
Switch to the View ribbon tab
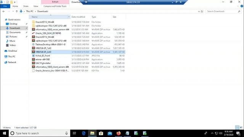pyautogui.click(x=36, y=6)
